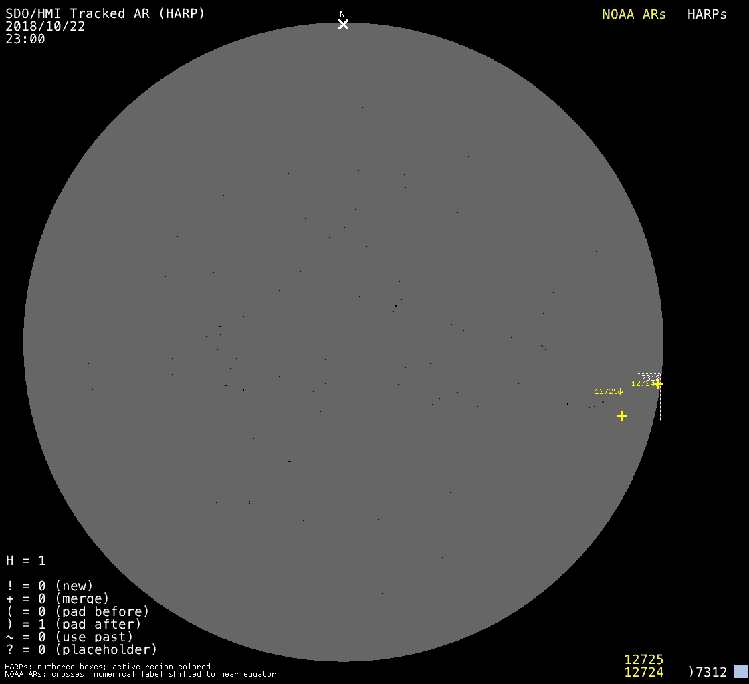Click the yellow 12724 label on disk
Viewport: 749px width, 684px height.
[642, 383]
